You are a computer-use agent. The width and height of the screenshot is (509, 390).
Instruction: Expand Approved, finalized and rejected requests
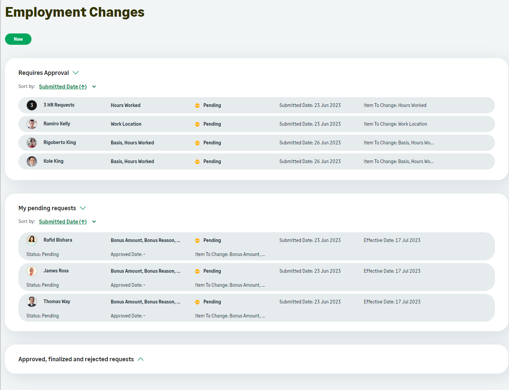(x=141, y=359)
